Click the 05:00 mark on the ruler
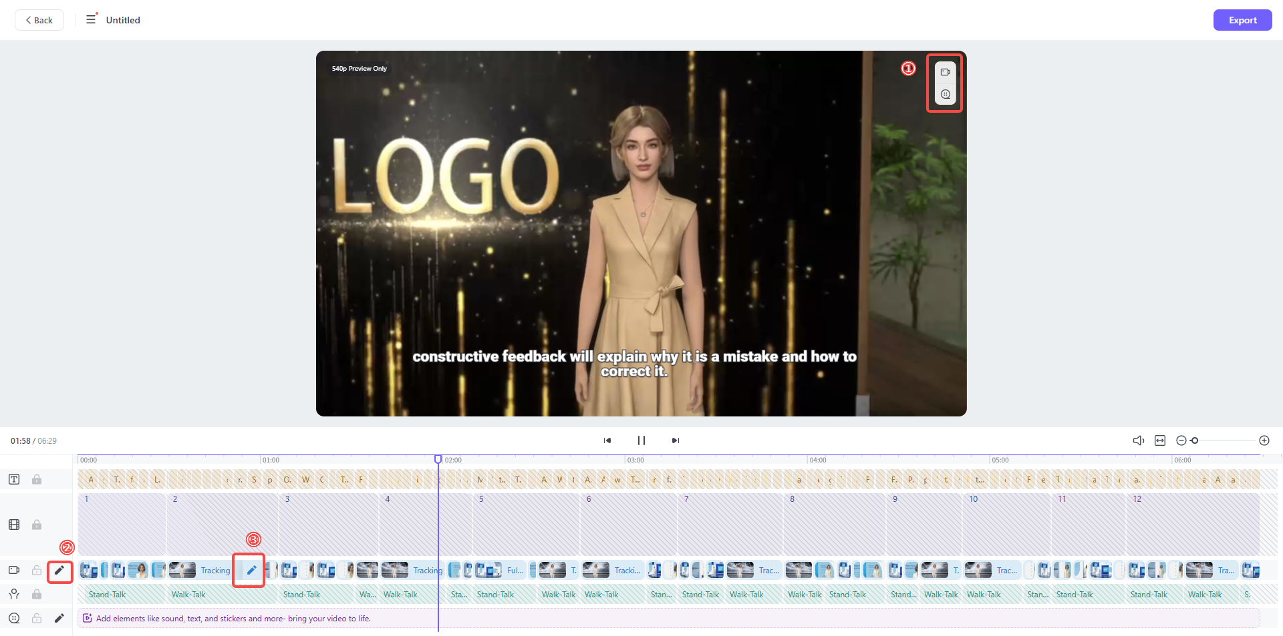This screenshot has width=1283, height=636. pyautogui.click(x=1000, y=460)
